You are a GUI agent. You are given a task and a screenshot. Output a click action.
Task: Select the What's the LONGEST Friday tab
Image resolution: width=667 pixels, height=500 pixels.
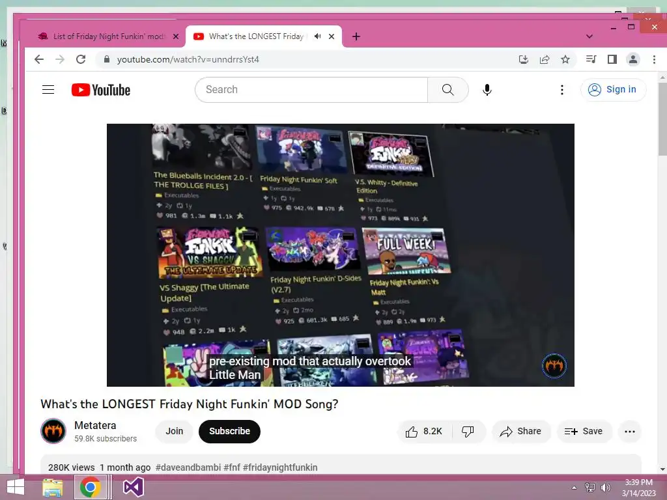tap(256, 36)
